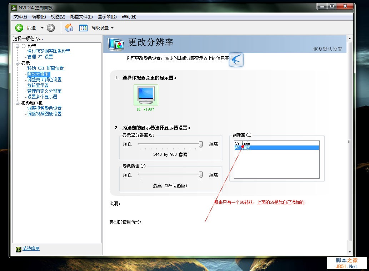Viewport: 369px width, 271px height.
Task: Click the vertical scrollbar thumb
Action: (350, 141)
